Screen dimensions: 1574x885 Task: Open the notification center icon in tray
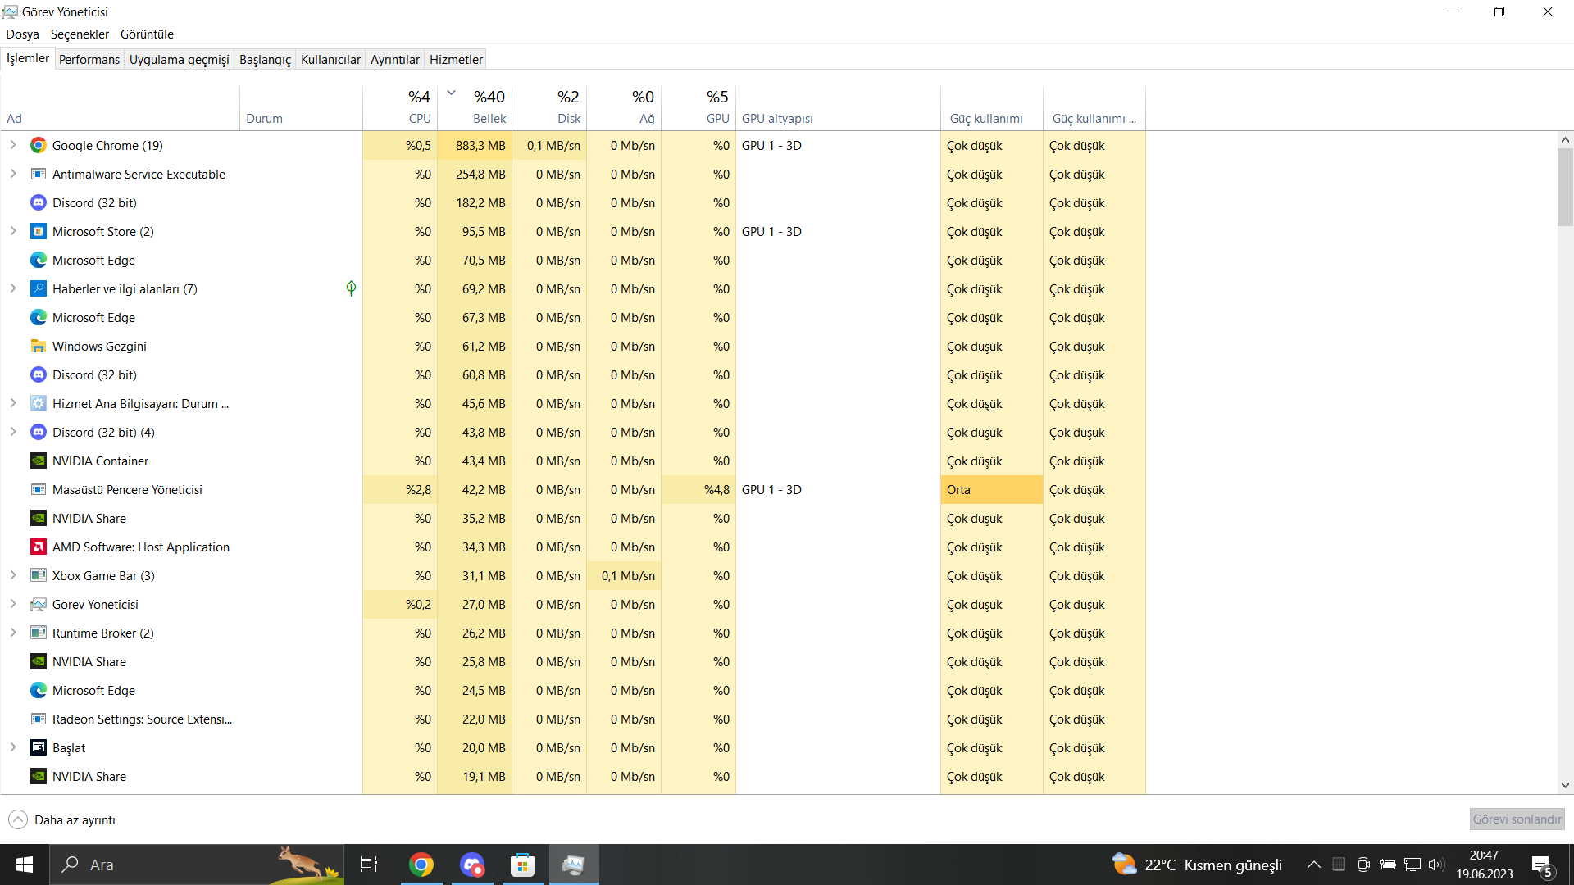click(x=1541, y=865)
